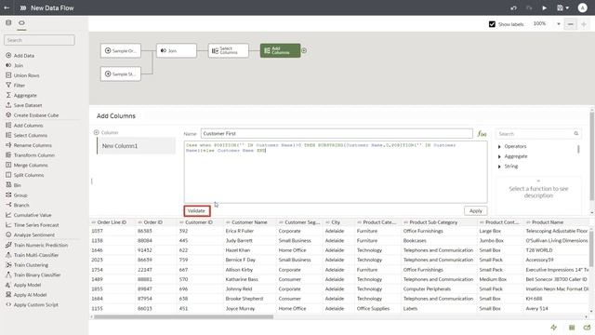Add a step after the Add Columns node
The width and height of the screenshot is (595, 335).
pyautogui.click(x=304, y=50)
